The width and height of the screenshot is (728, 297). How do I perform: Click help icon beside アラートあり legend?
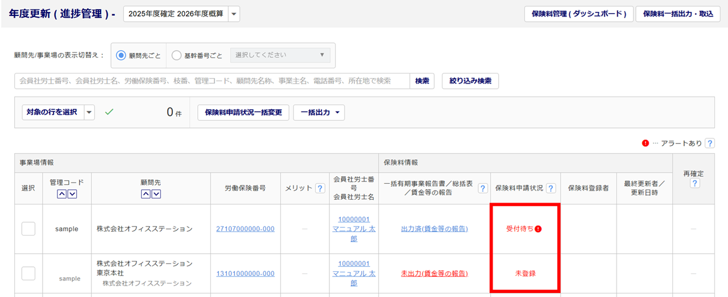[710, 143]
